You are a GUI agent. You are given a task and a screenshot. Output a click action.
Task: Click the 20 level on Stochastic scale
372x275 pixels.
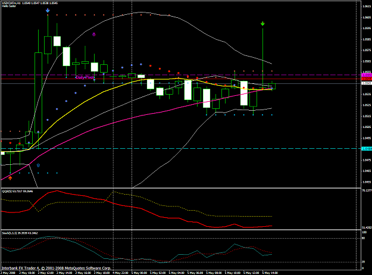[x=363, y=262]
